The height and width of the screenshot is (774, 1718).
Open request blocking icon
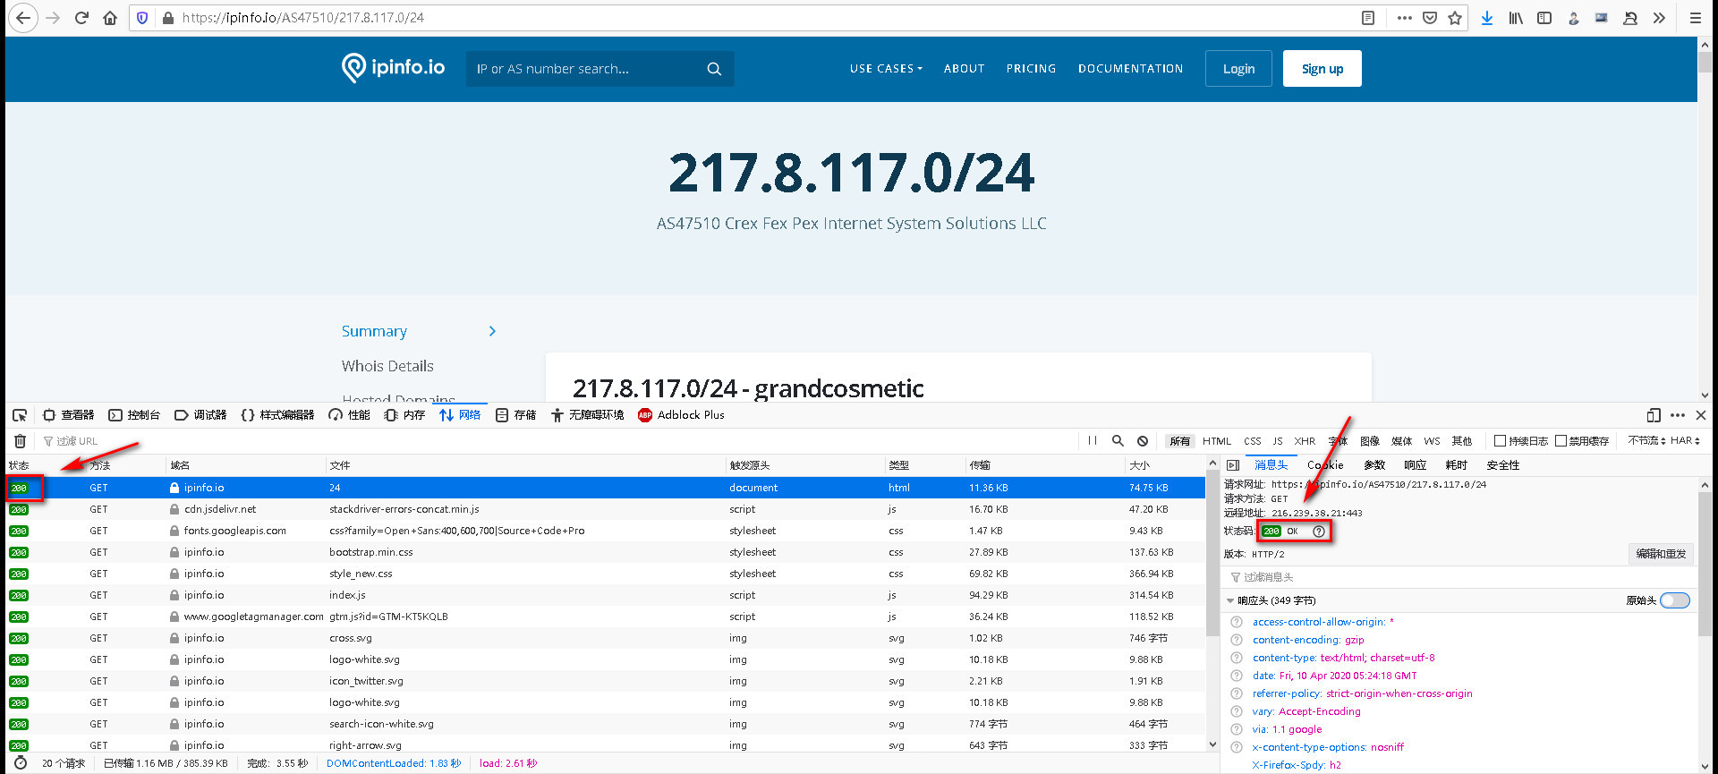1143,440
